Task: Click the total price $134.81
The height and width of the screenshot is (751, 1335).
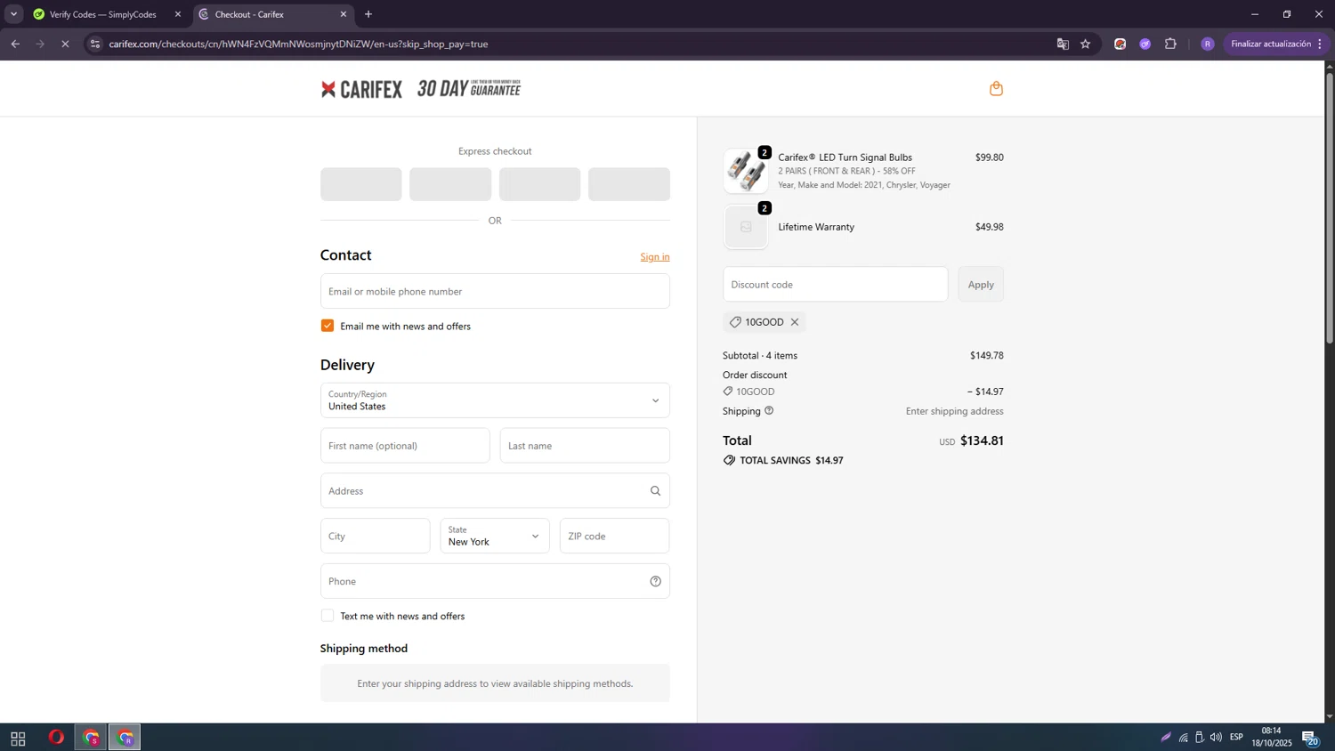Action: [x=982, y=441]
